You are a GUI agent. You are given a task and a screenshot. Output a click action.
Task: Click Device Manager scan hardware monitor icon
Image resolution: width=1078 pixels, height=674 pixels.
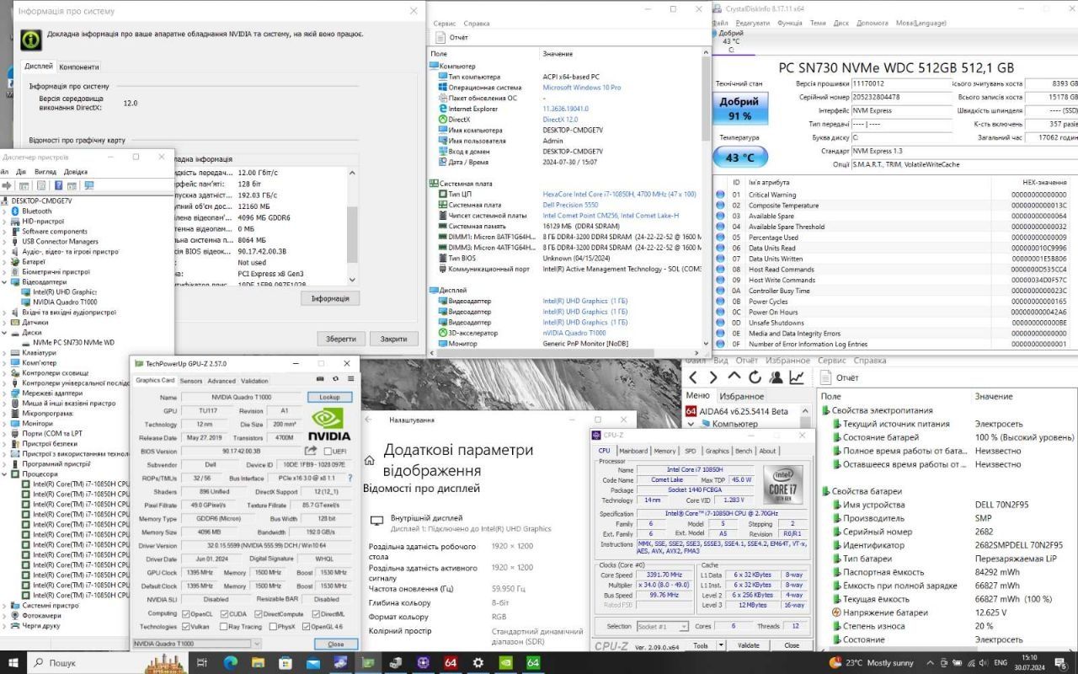click(89, 185)
